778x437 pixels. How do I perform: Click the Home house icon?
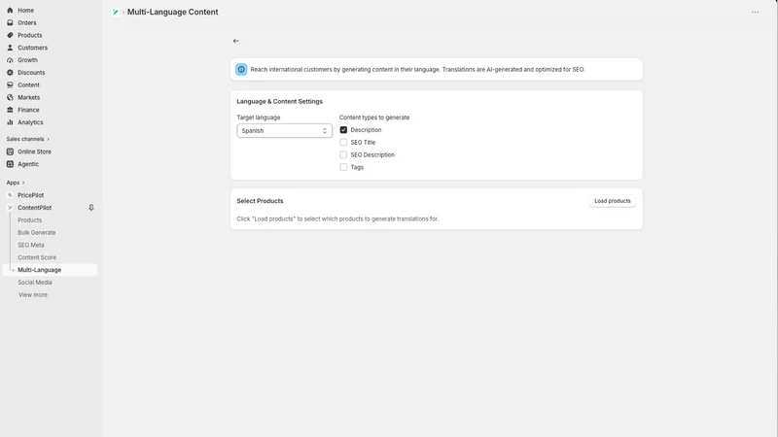10,10
